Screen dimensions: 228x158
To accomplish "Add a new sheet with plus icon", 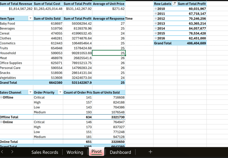I will click(150, 152).
